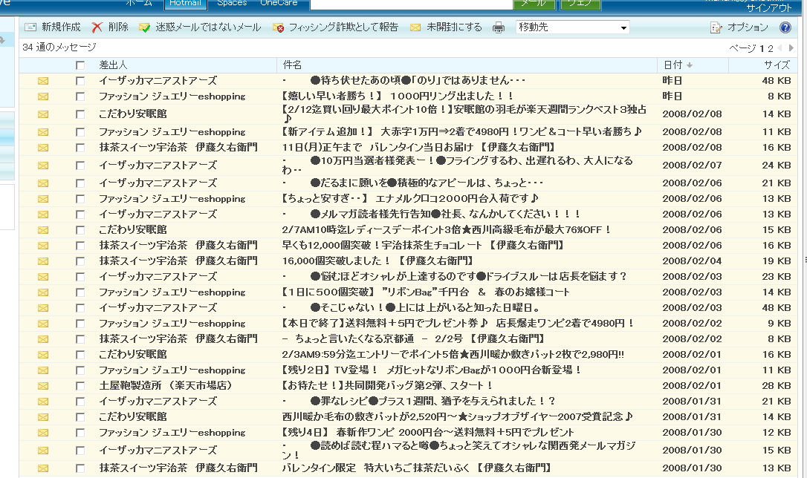Click envelope icon for 1000円リング出ました message
This screenshot has height=478, width=807.
click(43, 96)
